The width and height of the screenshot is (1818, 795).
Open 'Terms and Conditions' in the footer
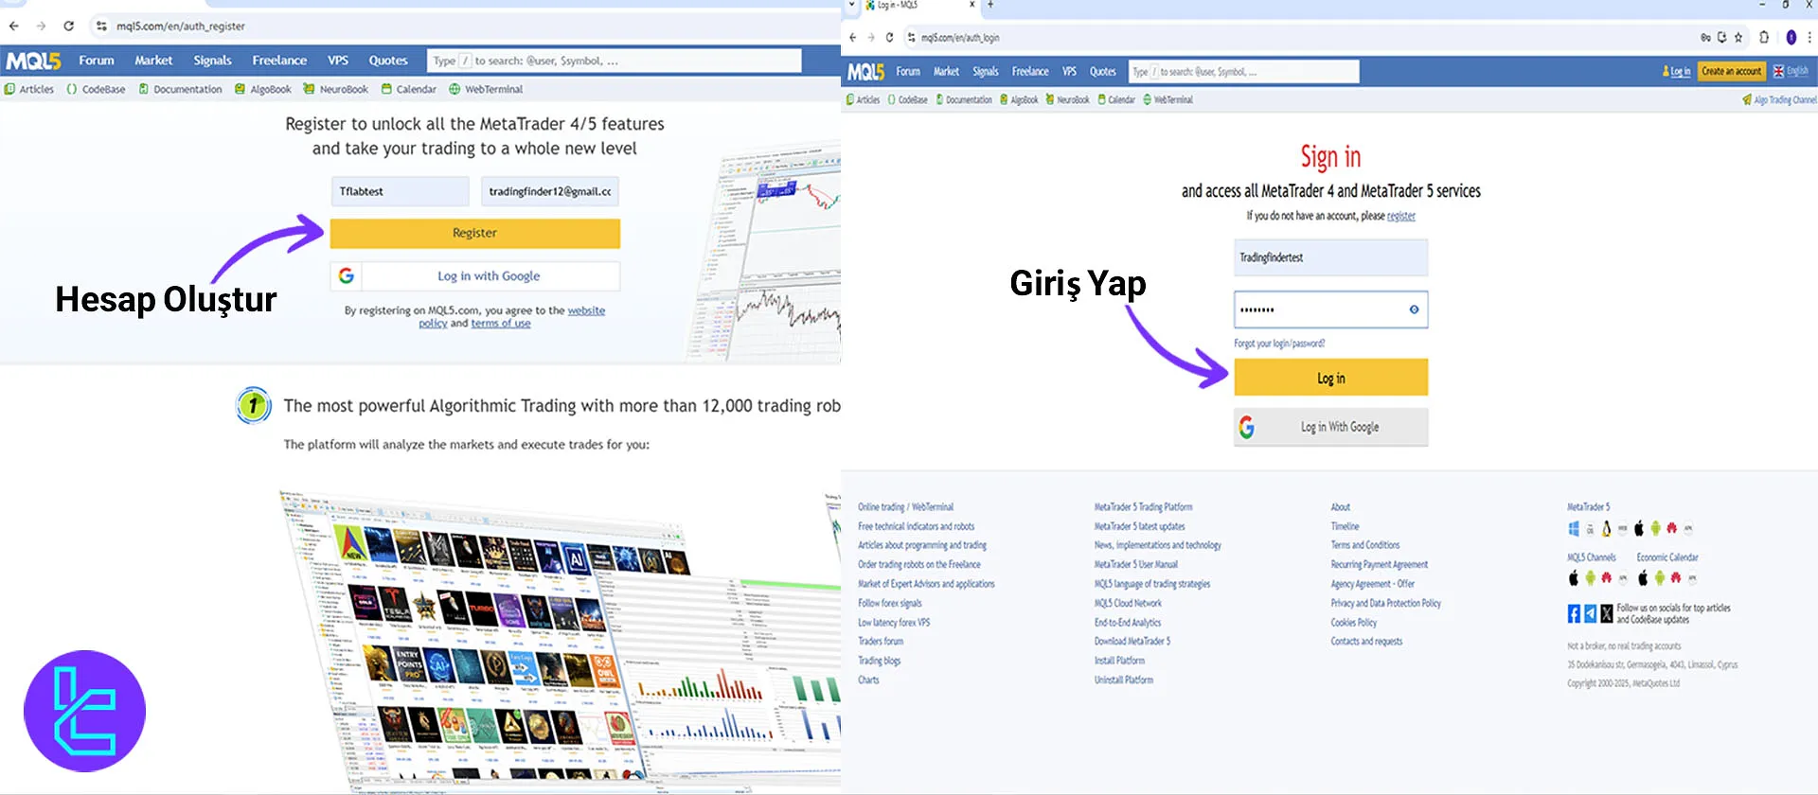click(x=1364, y=545)
